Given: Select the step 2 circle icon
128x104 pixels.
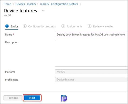Looking at the screenshot, I should [x=25, y=26].
